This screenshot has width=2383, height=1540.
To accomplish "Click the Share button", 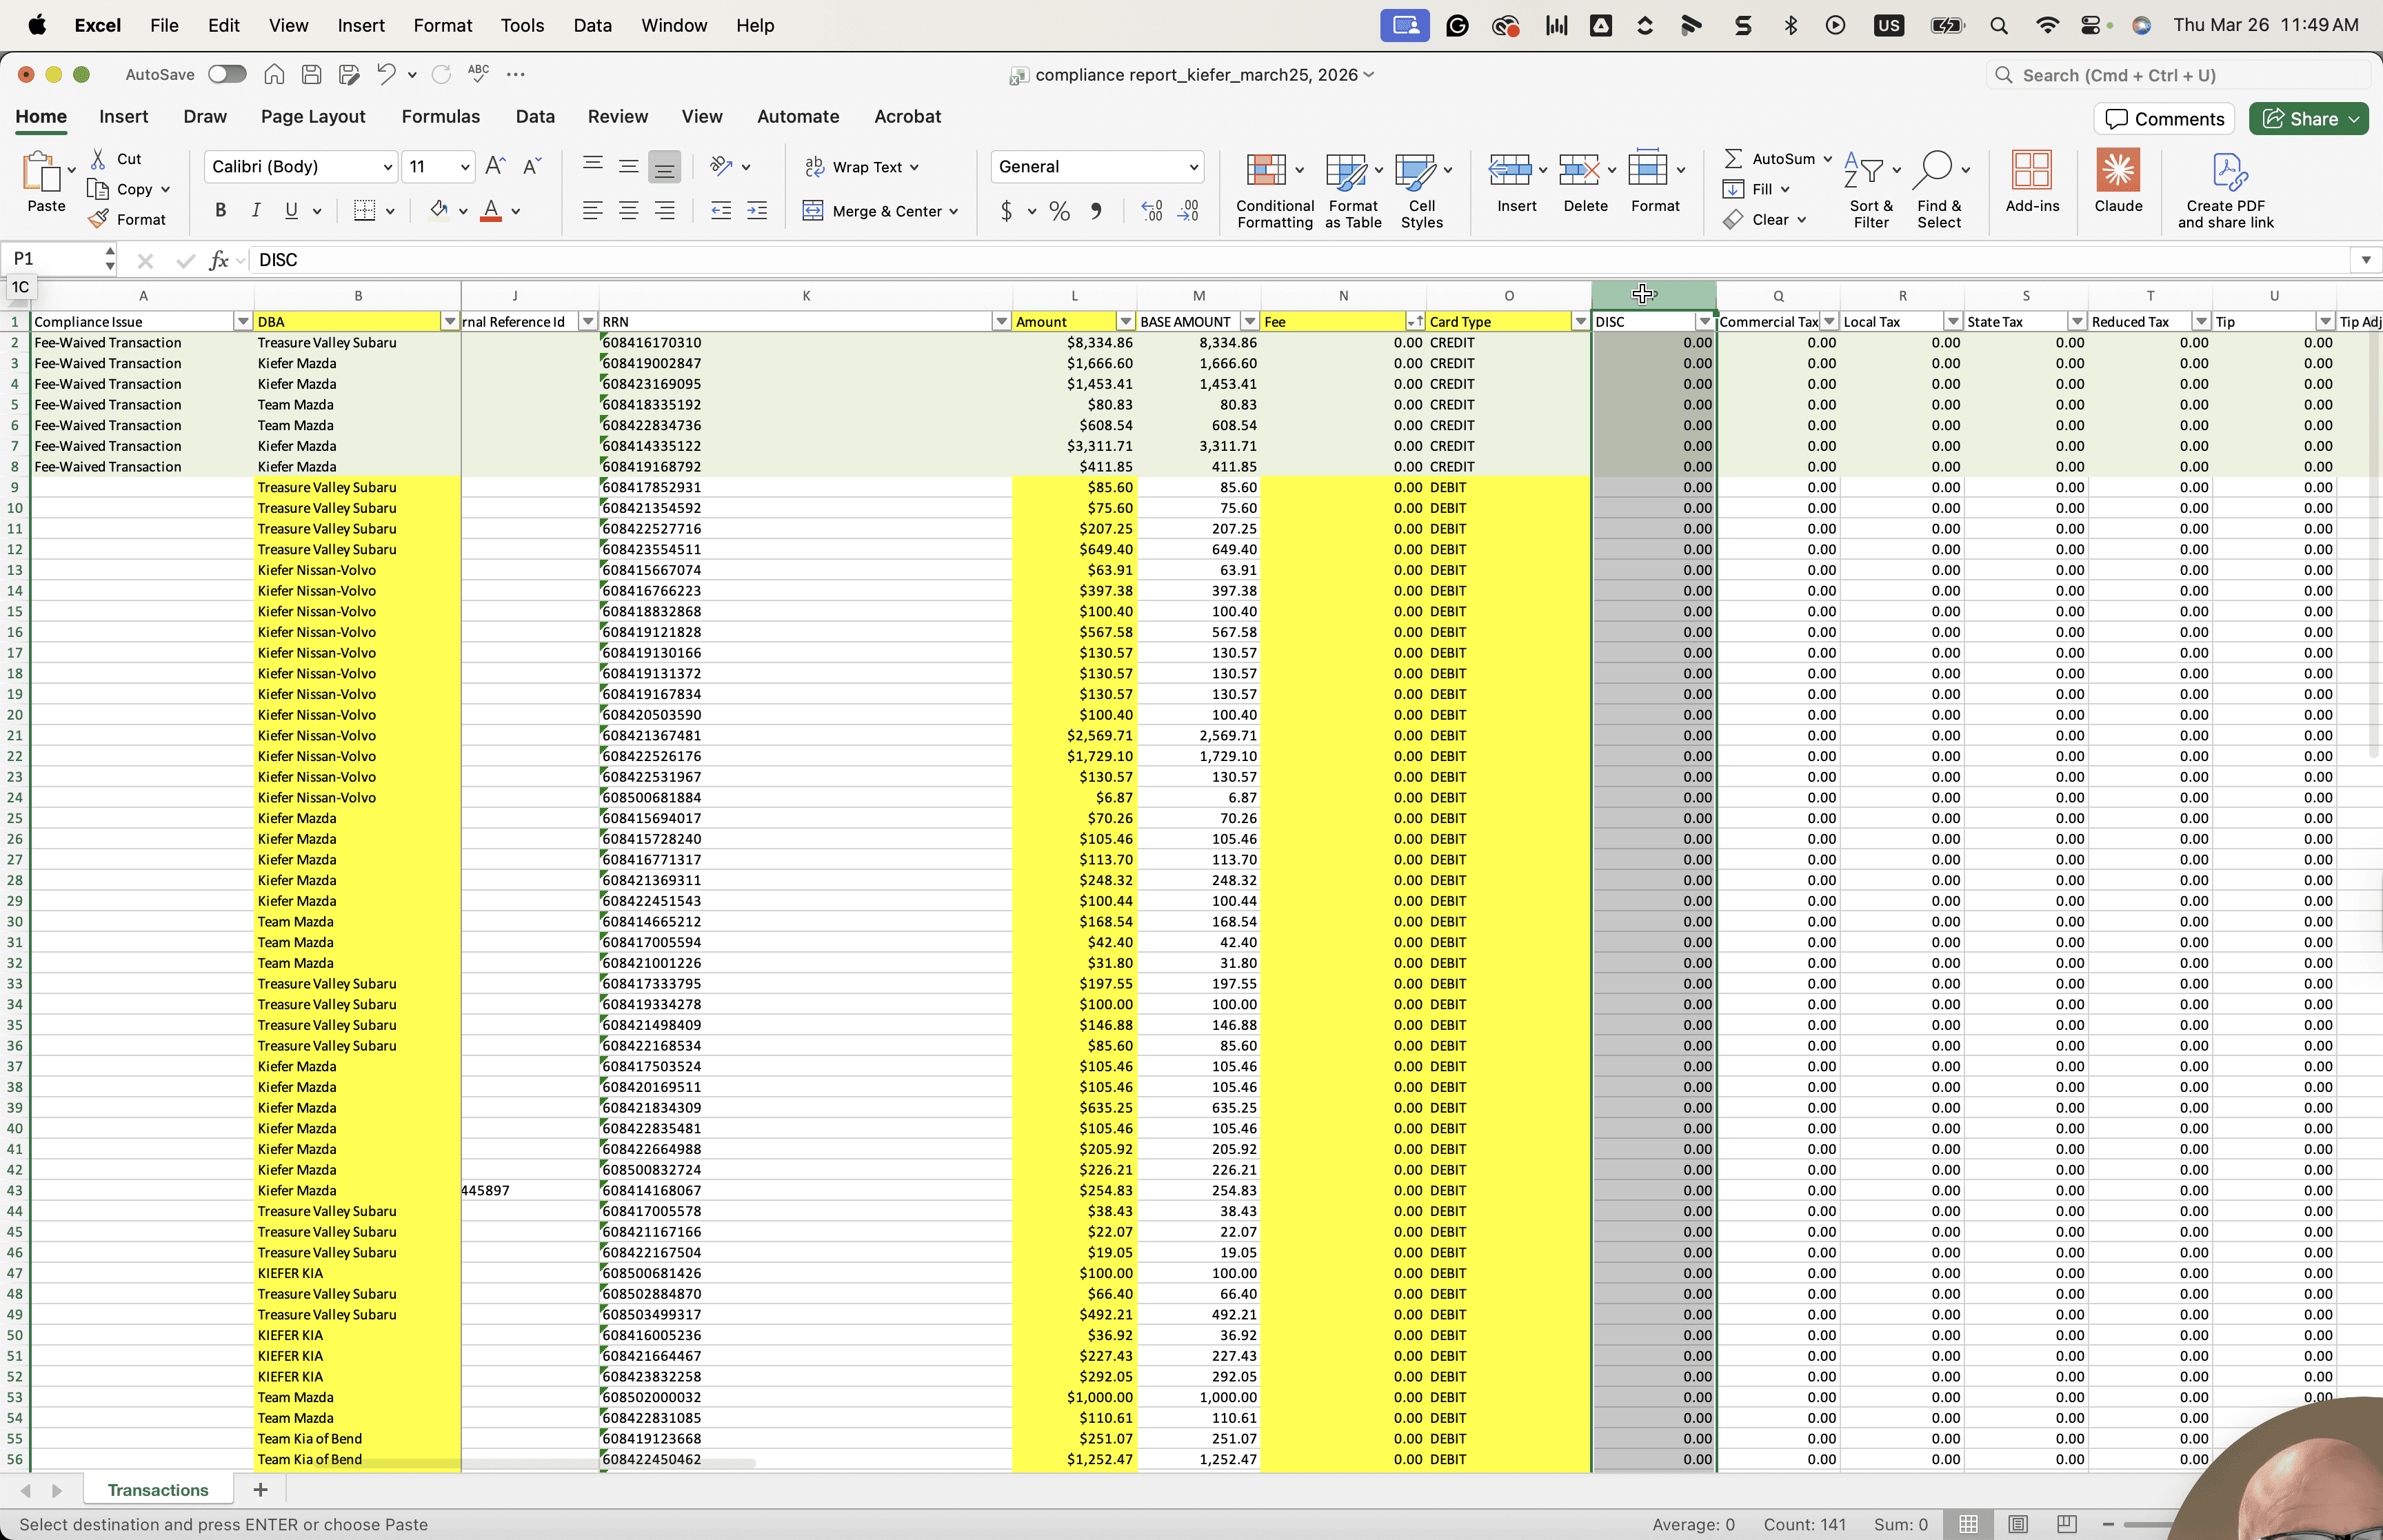I will [2308, 119].
